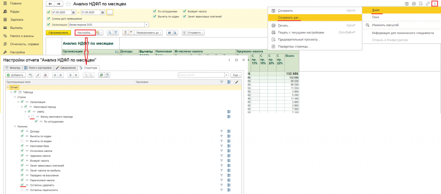
Task: Click the three-dot menu icon at top right
Action: pyautogui.click(x=434, y=3)
